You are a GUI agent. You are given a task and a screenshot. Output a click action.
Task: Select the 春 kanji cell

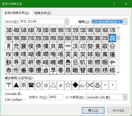tap(61, 70)
